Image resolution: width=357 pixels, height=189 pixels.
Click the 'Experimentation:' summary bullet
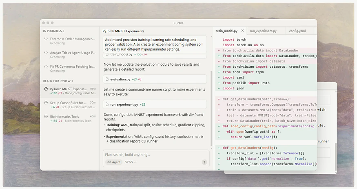click(x=154, y=139)
